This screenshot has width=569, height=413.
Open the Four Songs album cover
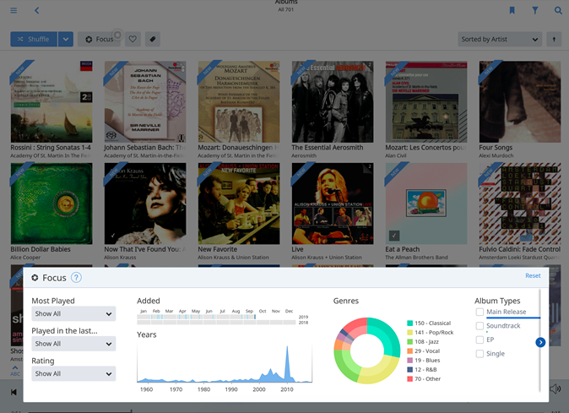pyautogui.click(x=520, y=101)
